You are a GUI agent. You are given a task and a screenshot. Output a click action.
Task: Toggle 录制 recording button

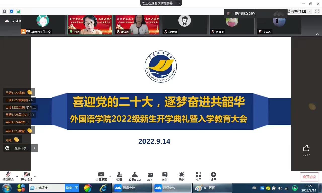pyautogui.click(x=181, y=176)
